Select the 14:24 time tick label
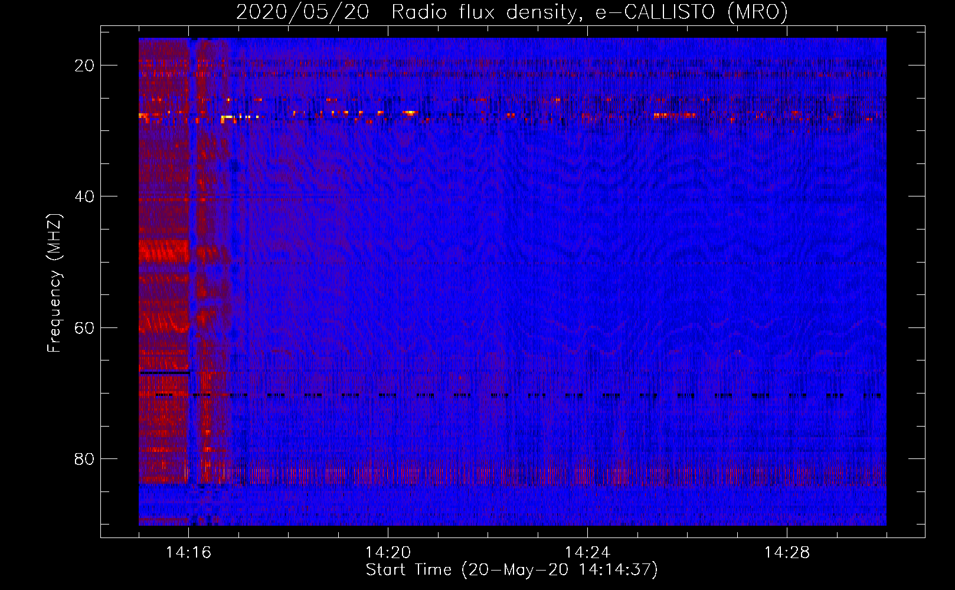The width and height of the screenshot is (955, 590). (587, 553)
